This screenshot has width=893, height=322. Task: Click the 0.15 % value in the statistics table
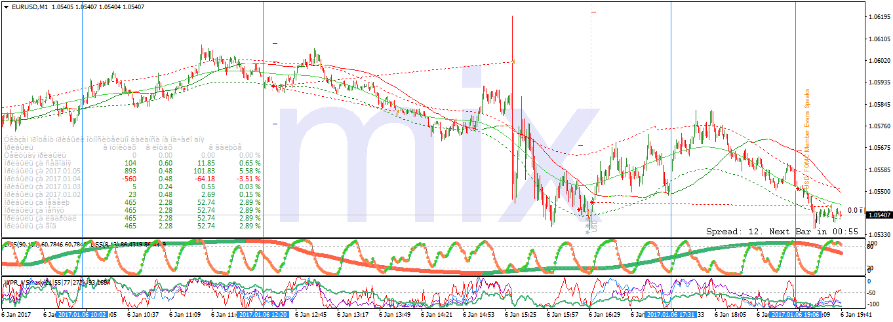[x=248, y=194]
